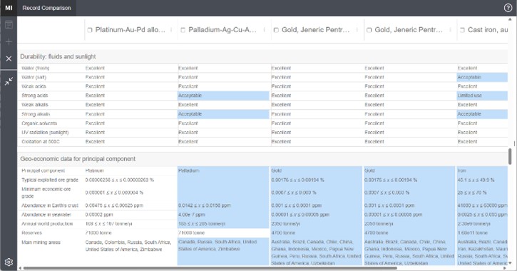The image size is (517, 271).
Task: Tick the Platinum-Au-Pd alloy column checkbox
Action: (x=90, y=30)
